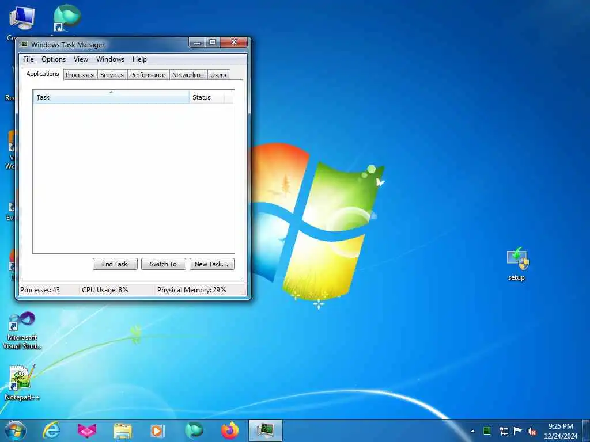The height and width of the screenshot is (442, 590).
Task: Click the New Task... button
Action: (x=211, y=264)
